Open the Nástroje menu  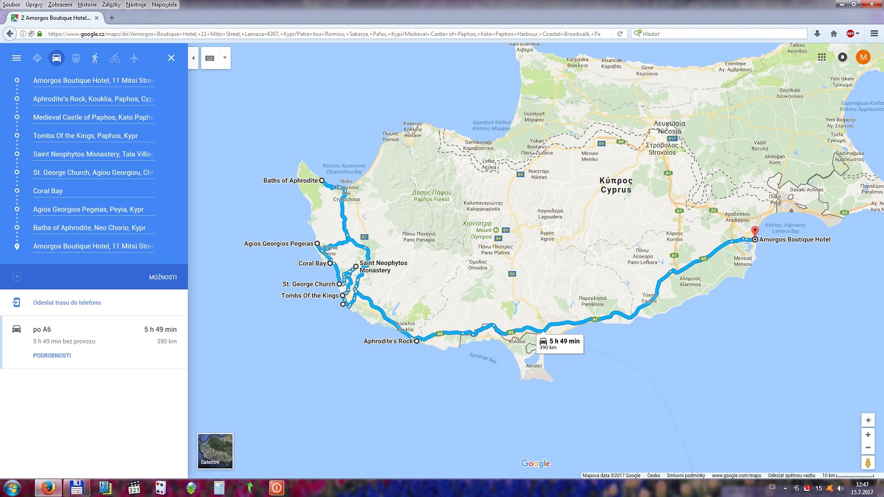[x=136, y=4]
